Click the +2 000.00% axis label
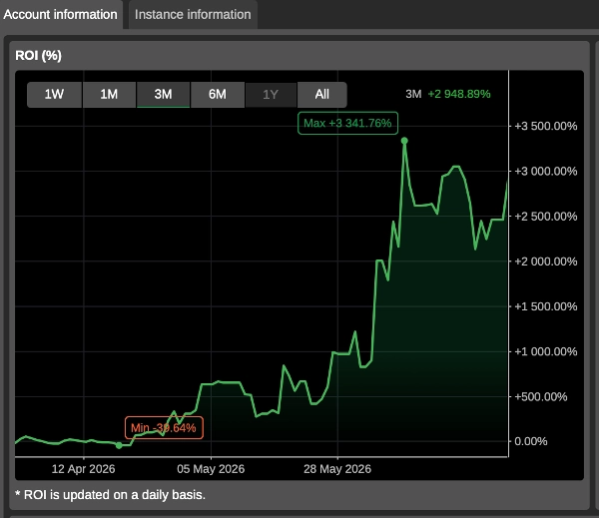Viewport: 599px width, 518px height. click(545, 261)
